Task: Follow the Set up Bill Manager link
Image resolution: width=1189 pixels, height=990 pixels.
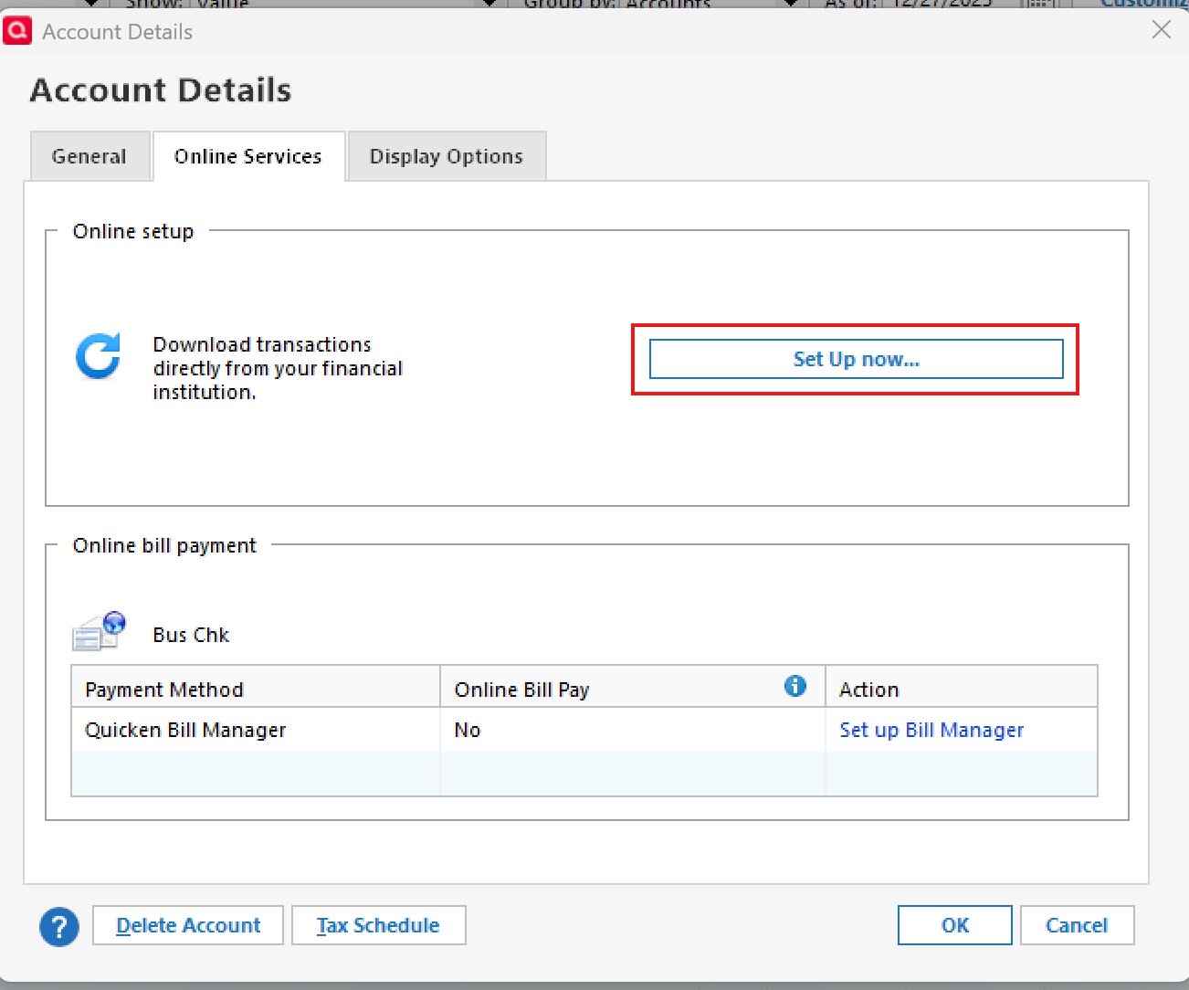Action: click(x=931, y=730)
